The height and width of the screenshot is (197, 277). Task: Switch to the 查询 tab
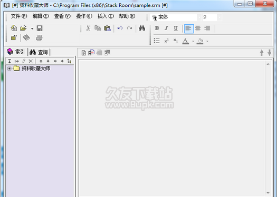click(39, 52)
